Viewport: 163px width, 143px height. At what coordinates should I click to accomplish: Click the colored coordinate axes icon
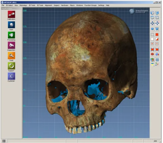click(157, 64)
